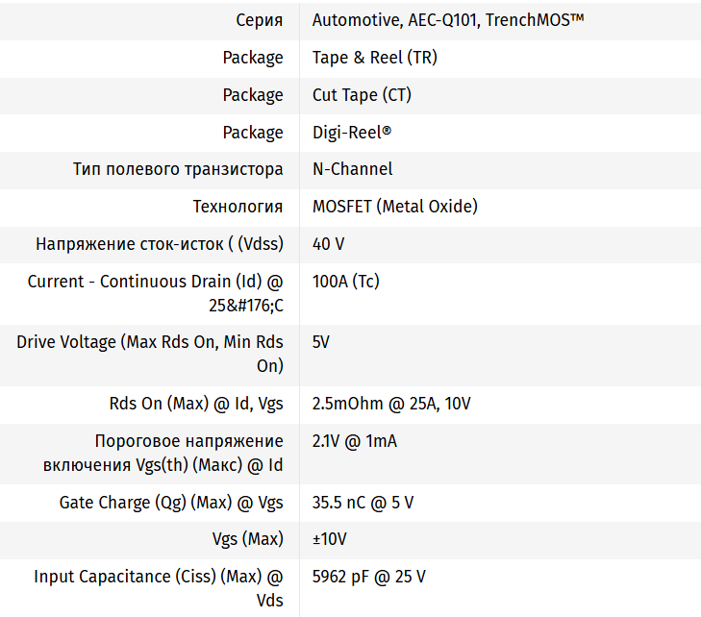Click the N-Channel transistor type value

[352, 169]
